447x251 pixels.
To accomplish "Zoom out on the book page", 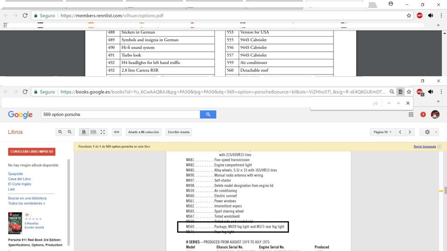I will point(70,132).
